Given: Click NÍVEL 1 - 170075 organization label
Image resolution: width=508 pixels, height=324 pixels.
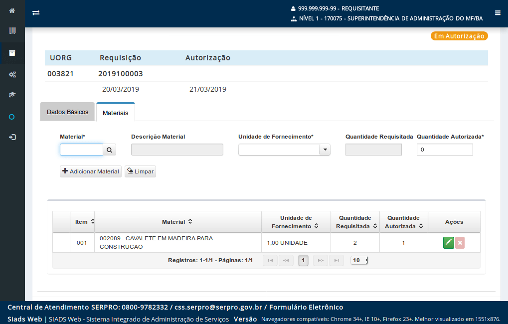Looking at the screenshot, I should point(391,18).
